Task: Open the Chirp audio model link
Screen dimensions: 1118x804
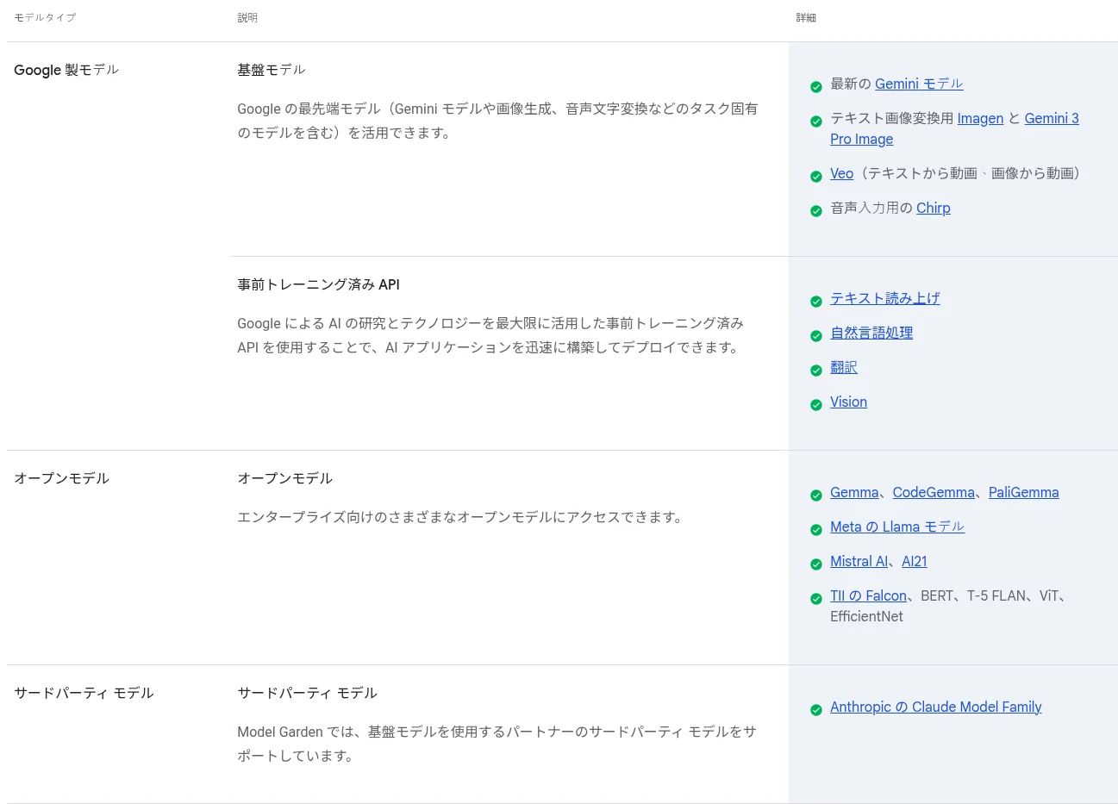Action: pyautogui.click(x=933, y=208)
